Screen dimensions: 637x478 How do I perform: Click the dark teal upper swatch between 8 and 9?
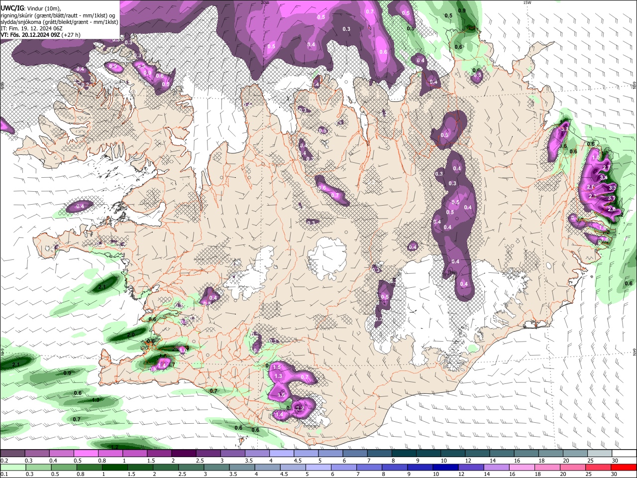pos(404,454)
